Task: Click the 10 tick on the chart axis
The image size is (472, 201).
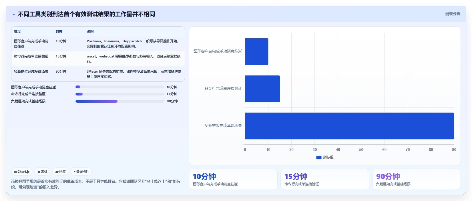Action: click(268, 150)
